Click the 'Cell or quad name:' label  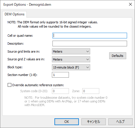point(20,36)
